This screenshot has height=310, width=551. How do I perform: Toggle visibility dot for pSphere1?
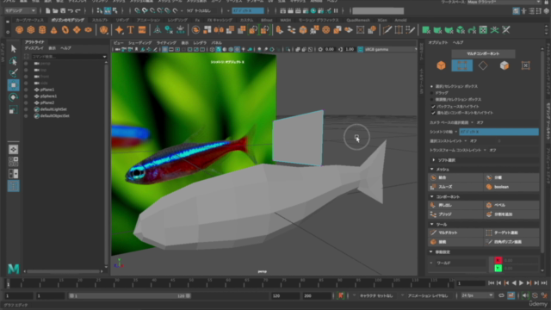click(x=26, y=96)
